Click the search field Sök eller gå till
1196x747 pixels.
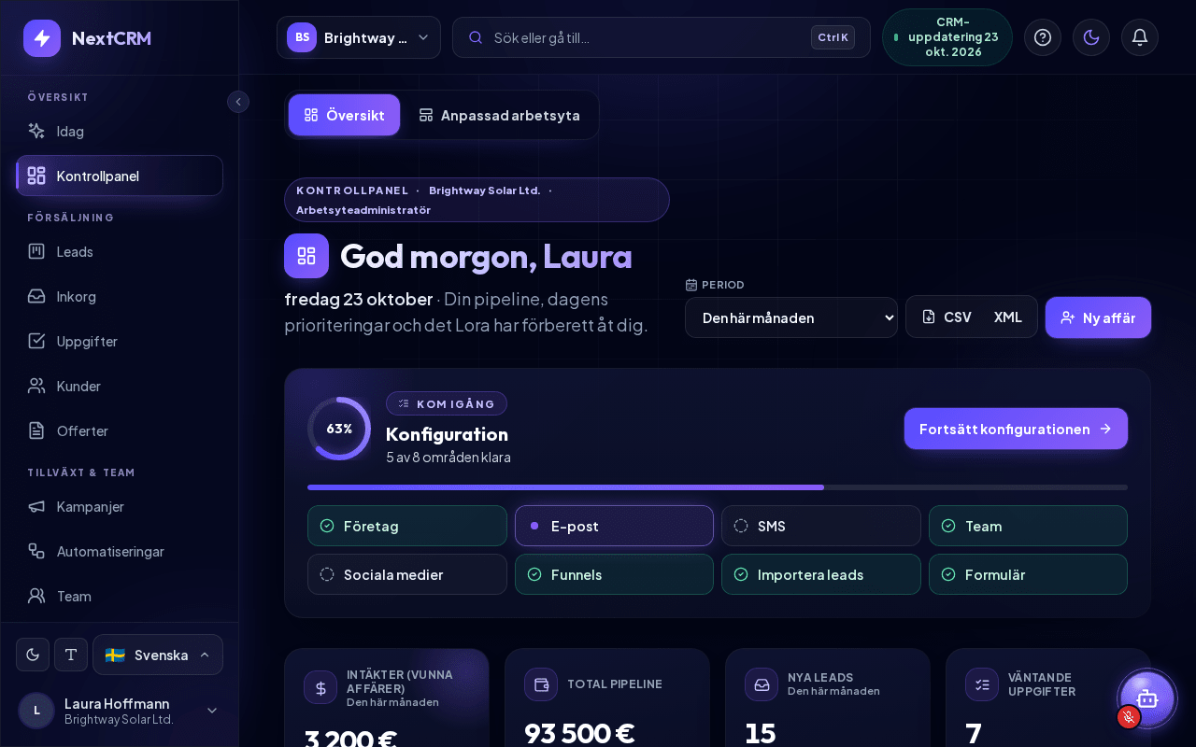pyautogui.click(x=662, y=37)
